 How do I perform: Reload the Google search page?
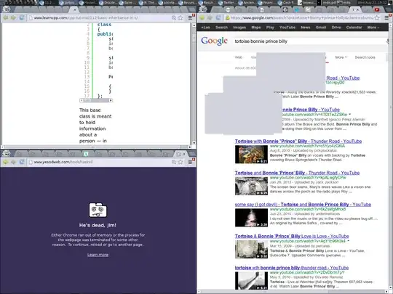click(x=218, y=17)
